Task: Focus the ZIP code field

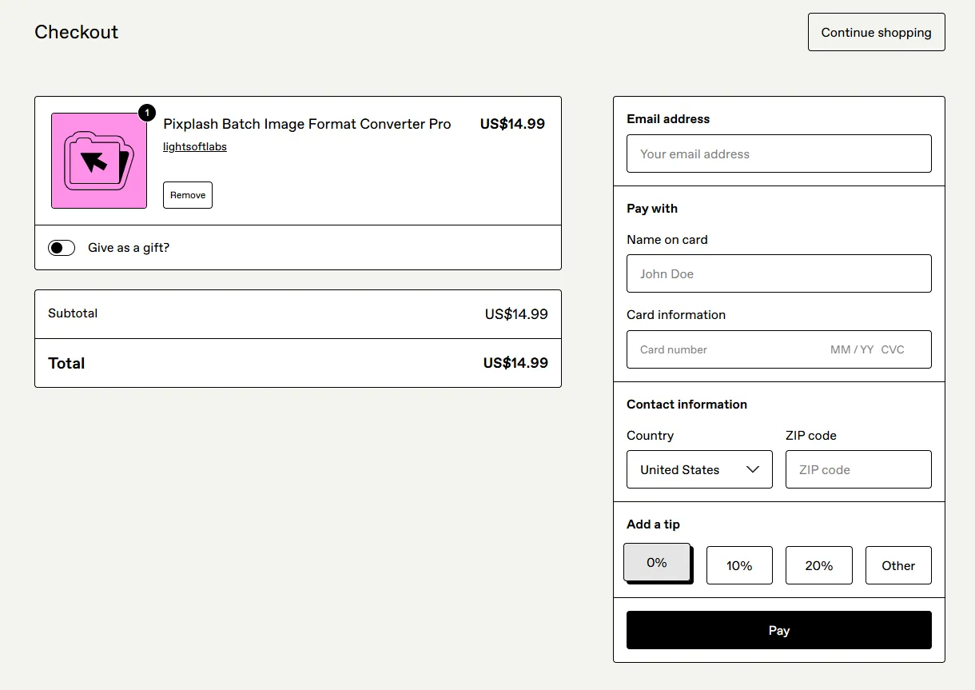Action: tap(858, 469)
